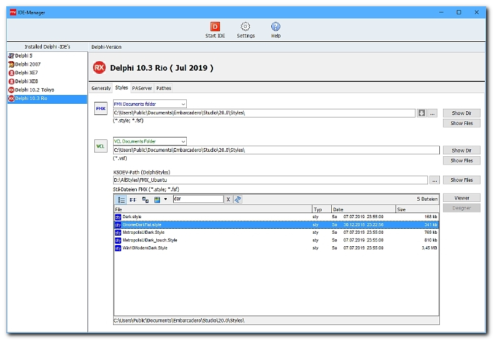Open the Viewer for the selected style
Screen dimensions: 493x340
[462, 198]
